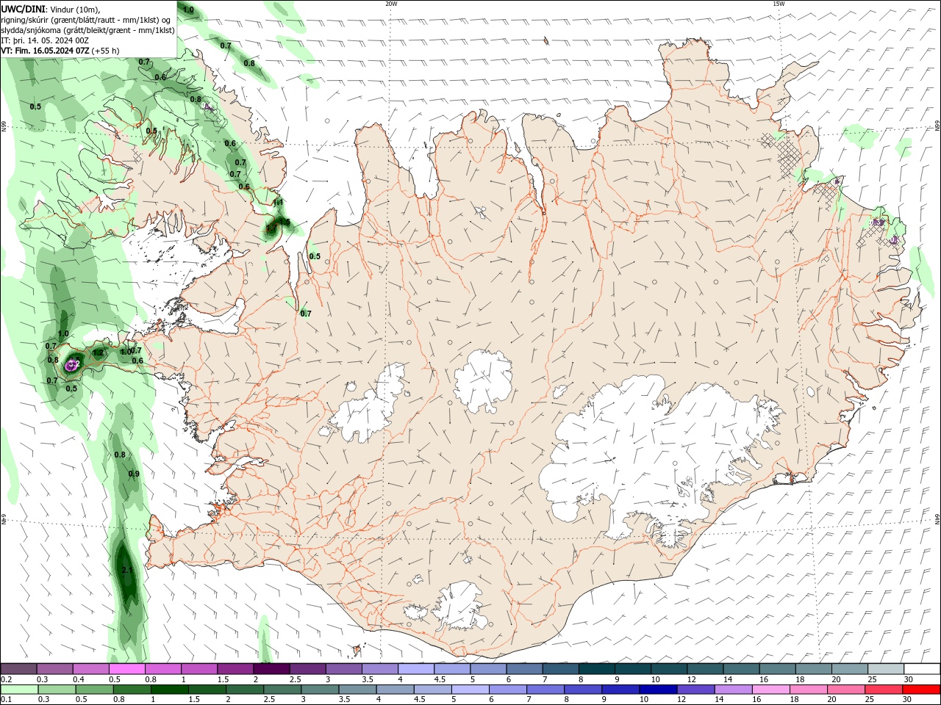Screen dimensions: 941x705
Task: Click the white Langjökull glacier west of Hofsjökull
Action: [370, 406]
